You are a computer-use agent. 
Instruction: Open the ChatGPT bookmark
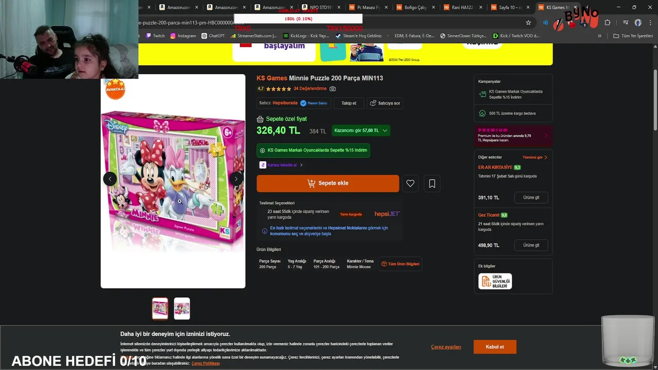(x=213, y=36)
